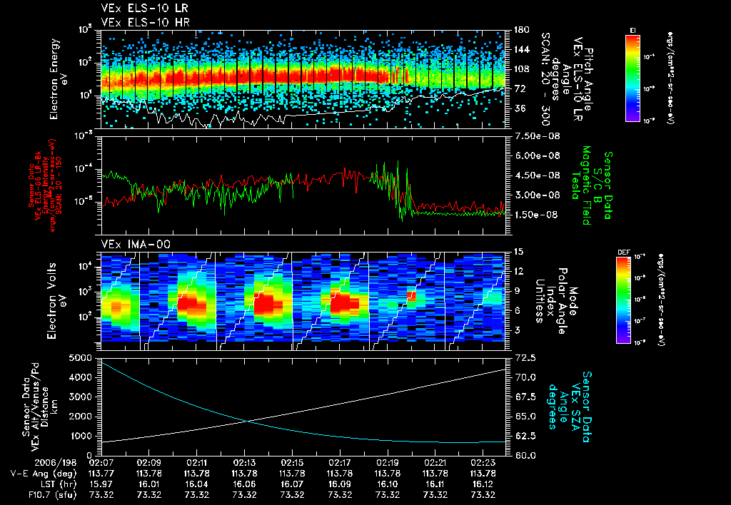The image size is (731, 505).
Task: Click the pitch angle tick 36
Action: pyautogui.click(x=519, y=108)
